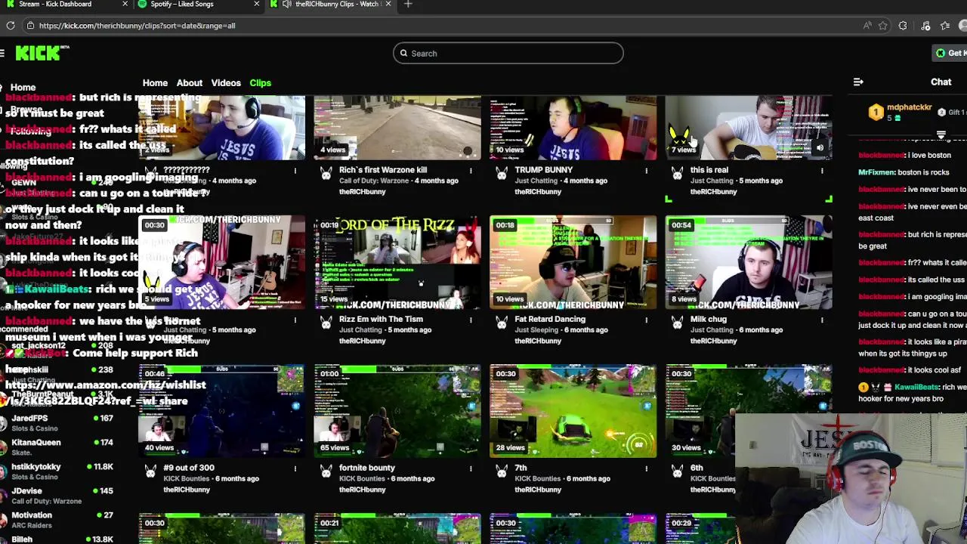Switch to the About tab
This screenshot has height=544, width=967.
pyautogui.click(x=190, y=83)
